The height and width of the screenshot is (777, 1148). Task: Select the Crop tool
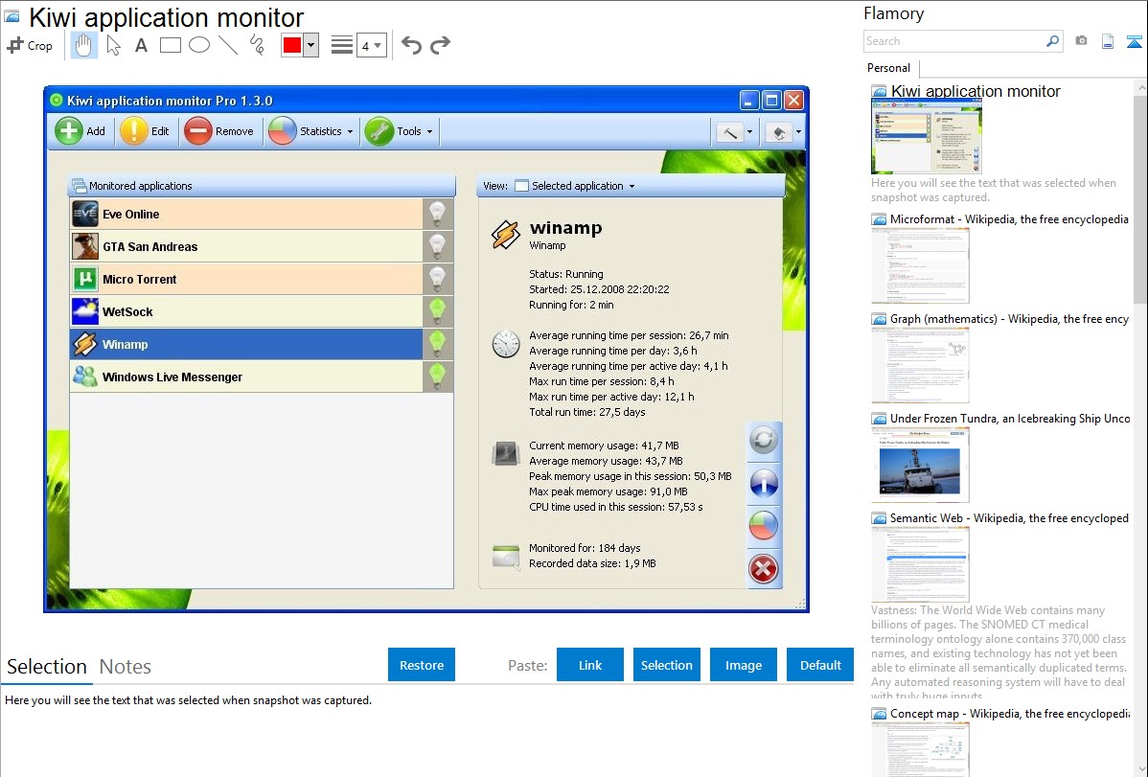click(x=30, y=45)
